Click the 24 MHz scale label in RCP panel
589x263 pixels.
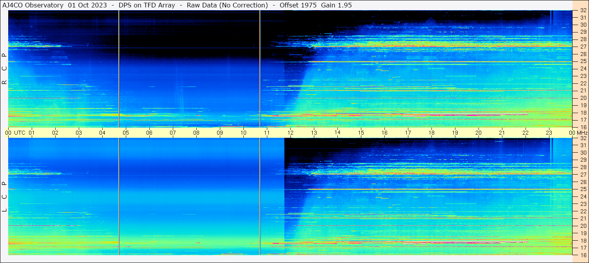[583, 68]
